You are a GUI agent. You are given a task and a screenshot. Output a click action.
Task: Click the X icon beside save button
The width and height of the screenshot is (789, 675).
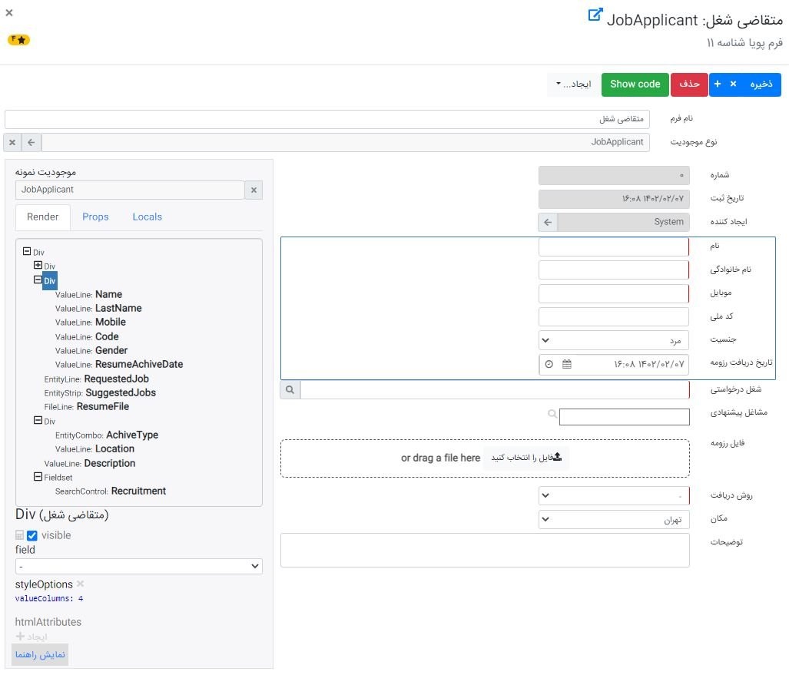733,84
